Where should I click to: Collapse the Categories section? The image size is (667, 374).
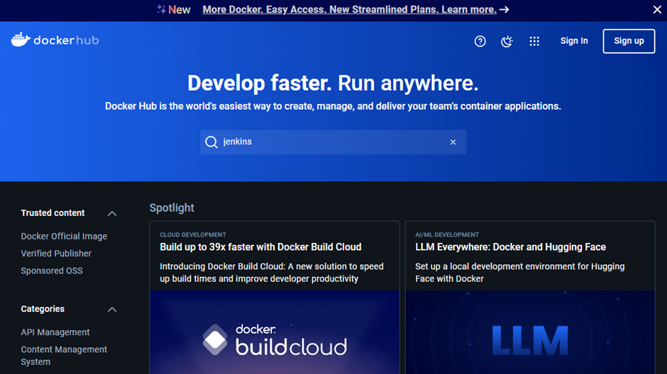coord(112,310)
